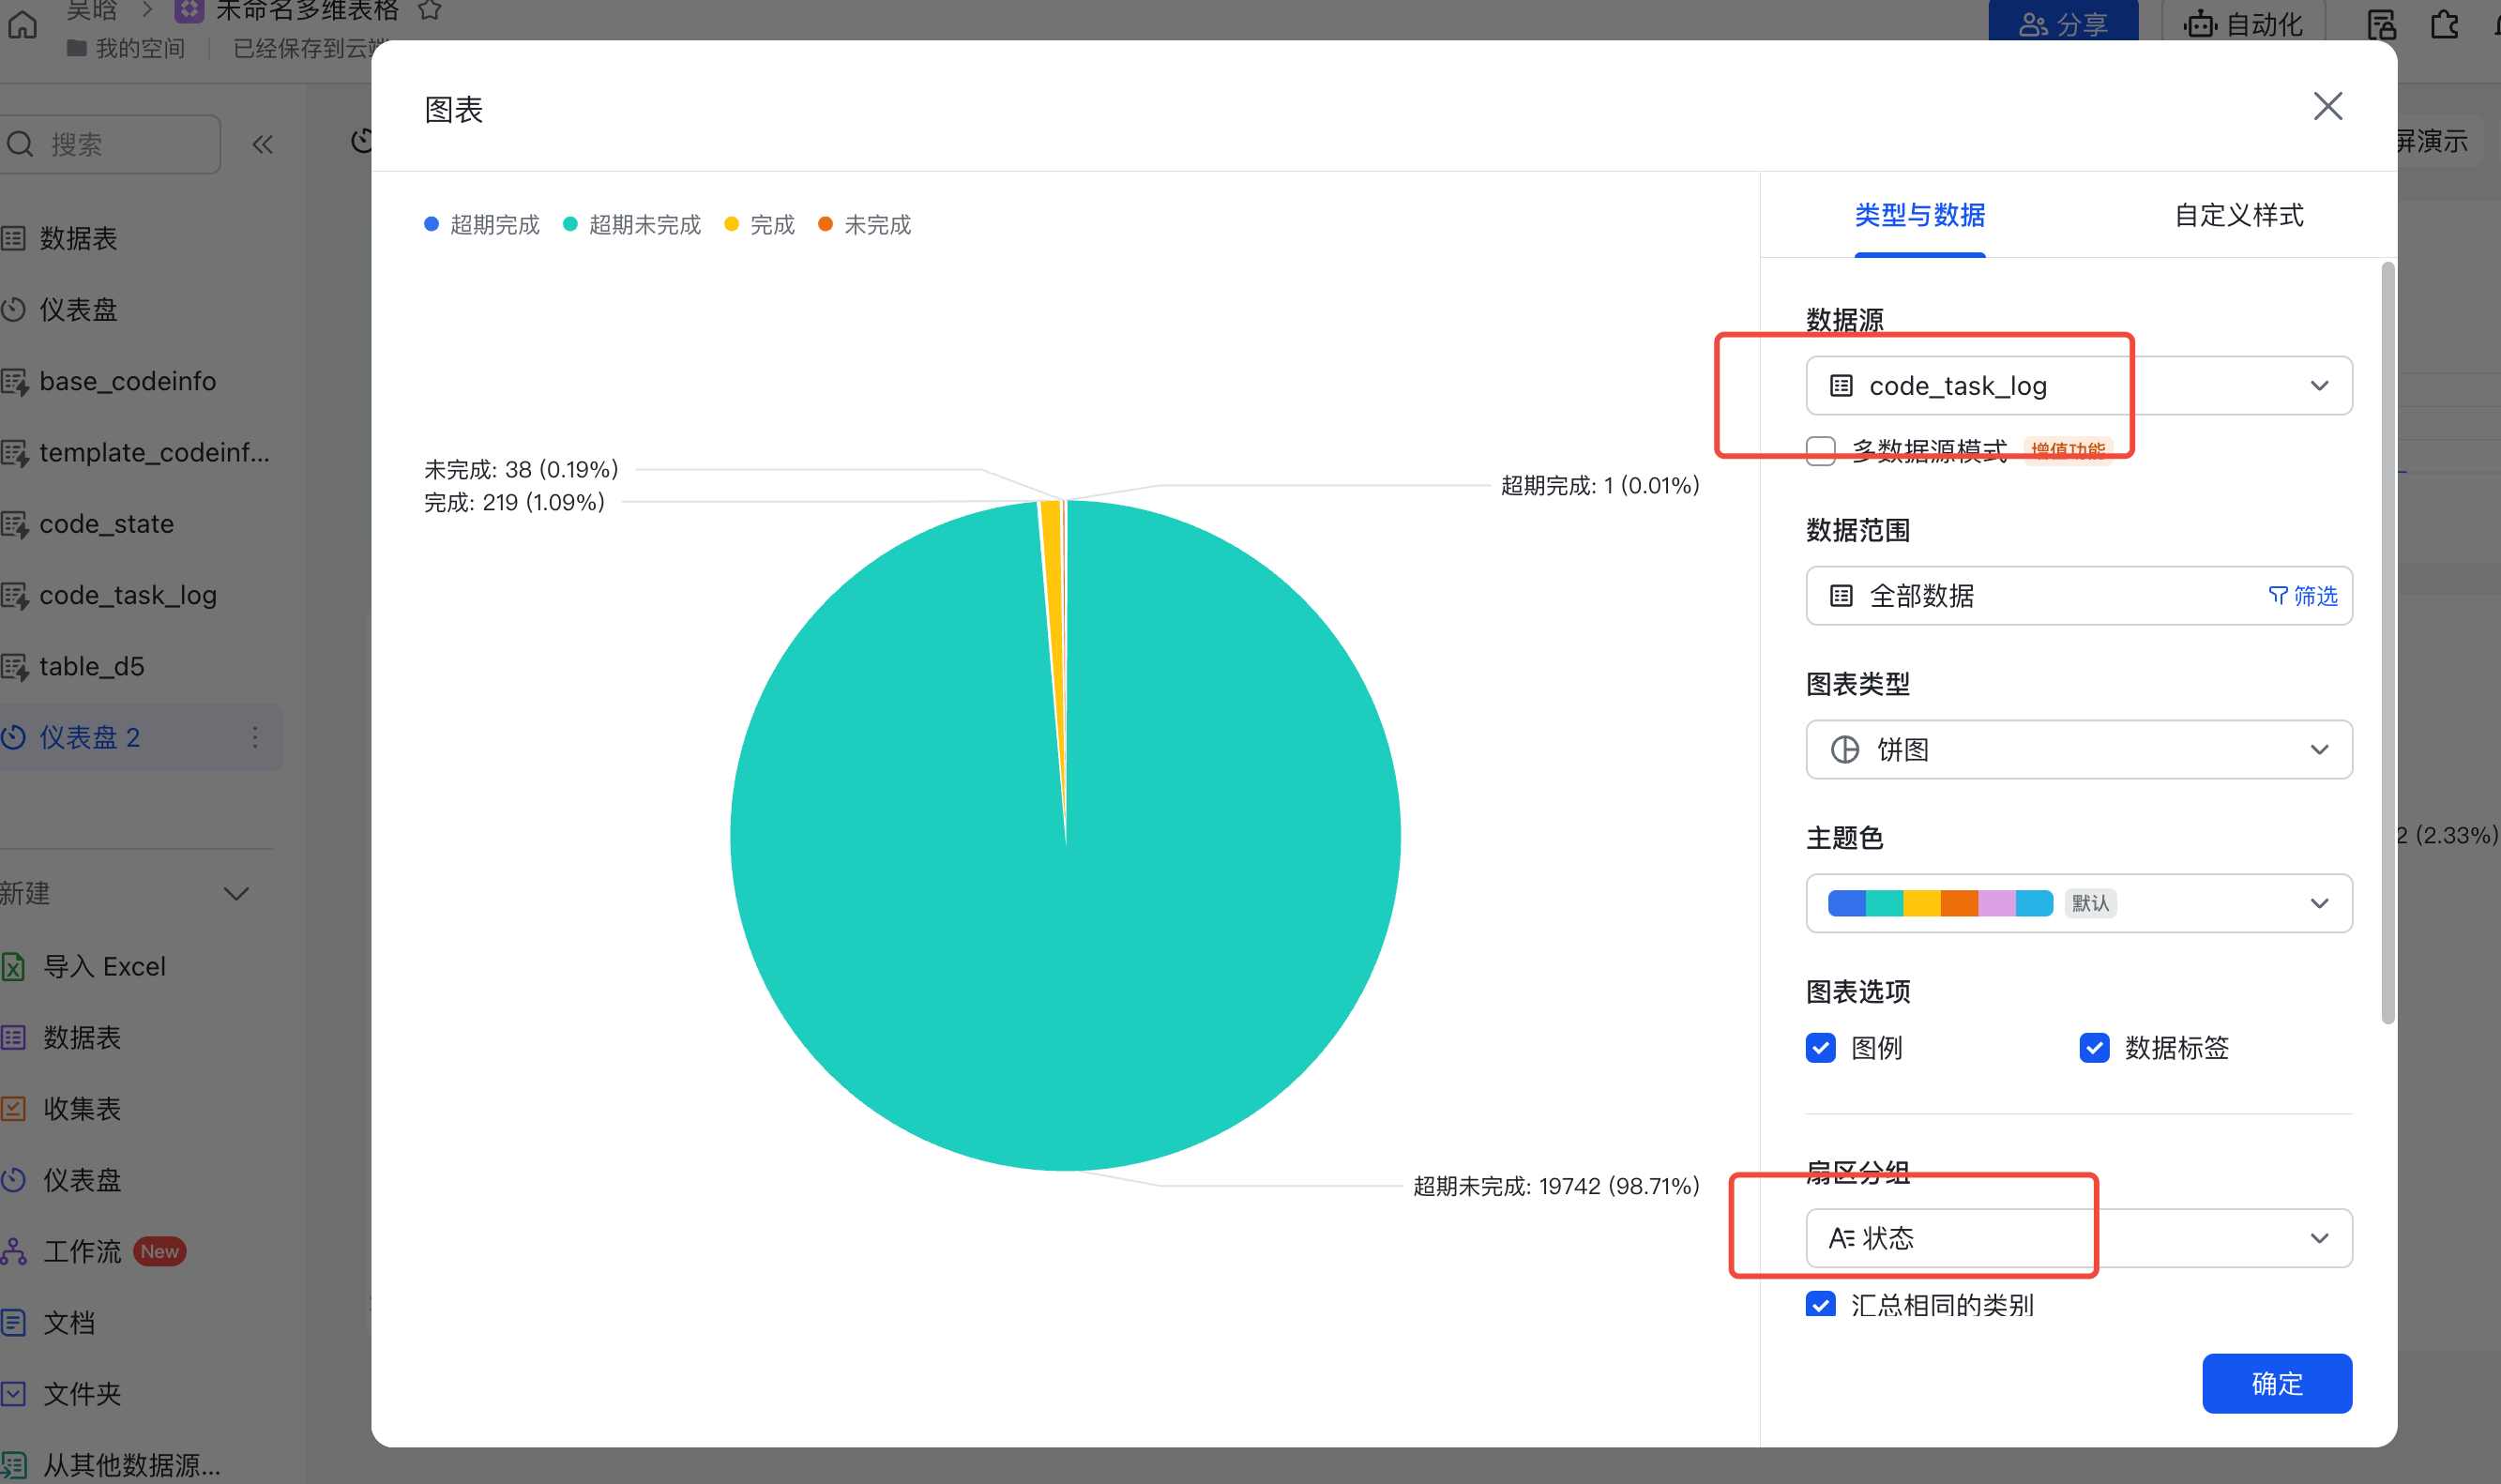Open 自动化 automation menu

tap(2243, 24)
